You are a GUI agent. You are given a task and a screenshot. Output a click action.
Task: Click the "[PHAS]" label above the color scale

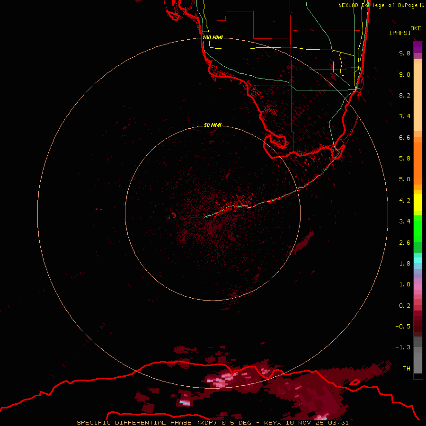400,33
